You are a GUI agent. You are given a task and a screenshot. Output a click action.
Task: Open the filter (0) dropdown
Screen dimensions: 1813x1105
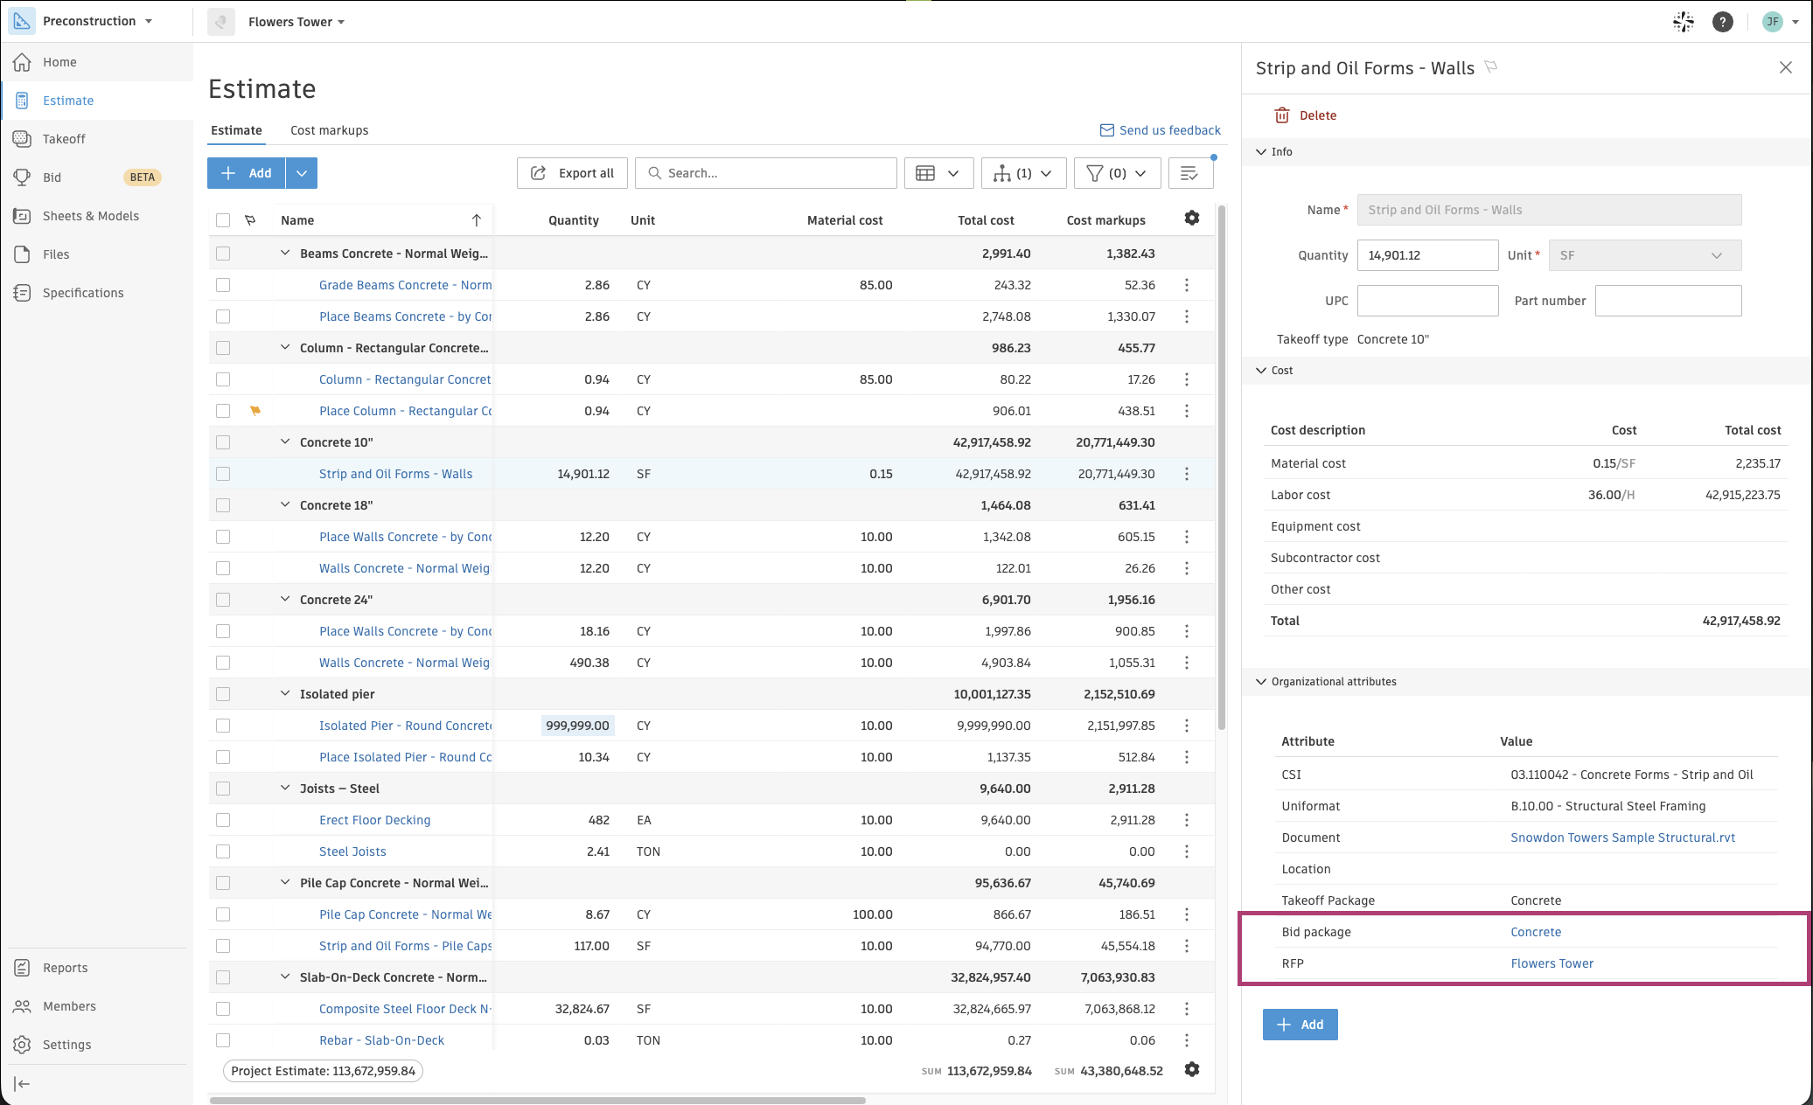[1117, 173]
